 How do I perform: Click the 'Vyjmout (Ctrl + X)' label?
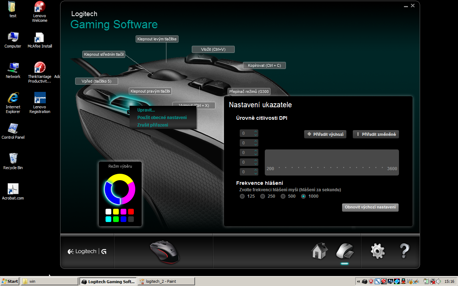click(x=194, y=105)
